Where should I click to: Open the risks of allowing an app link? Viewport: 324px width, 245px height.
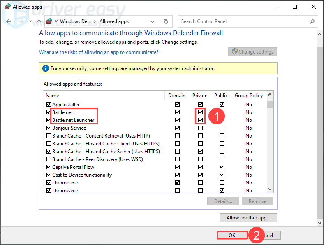(99, 52)
